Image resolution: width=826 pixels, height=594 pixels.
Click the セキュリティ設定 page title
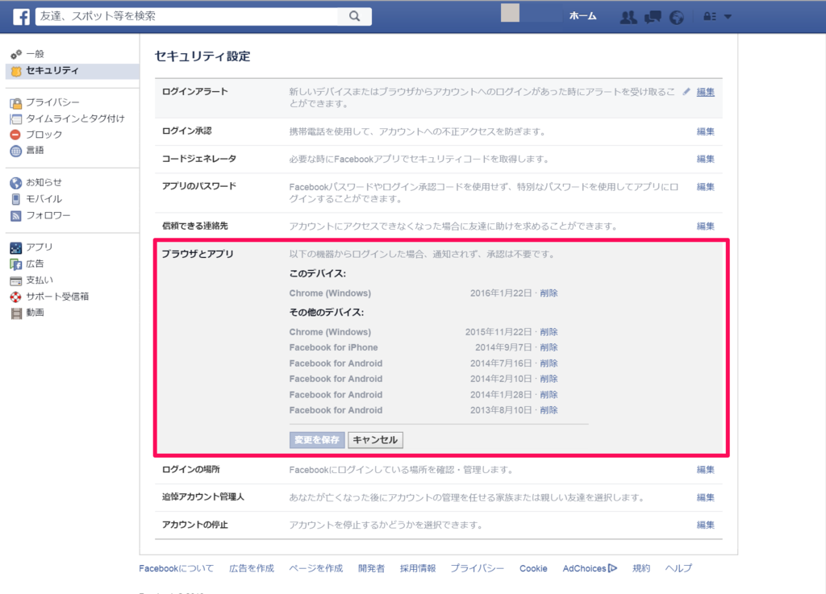pos(202,56)
